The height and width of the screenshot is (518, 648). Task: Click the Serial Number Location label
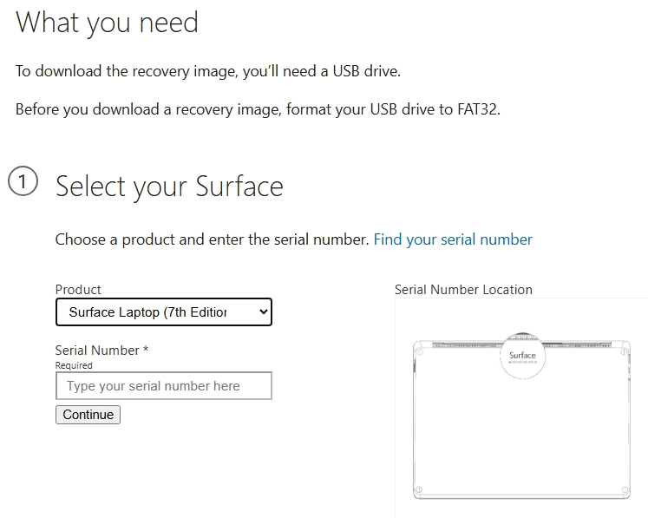463,290
